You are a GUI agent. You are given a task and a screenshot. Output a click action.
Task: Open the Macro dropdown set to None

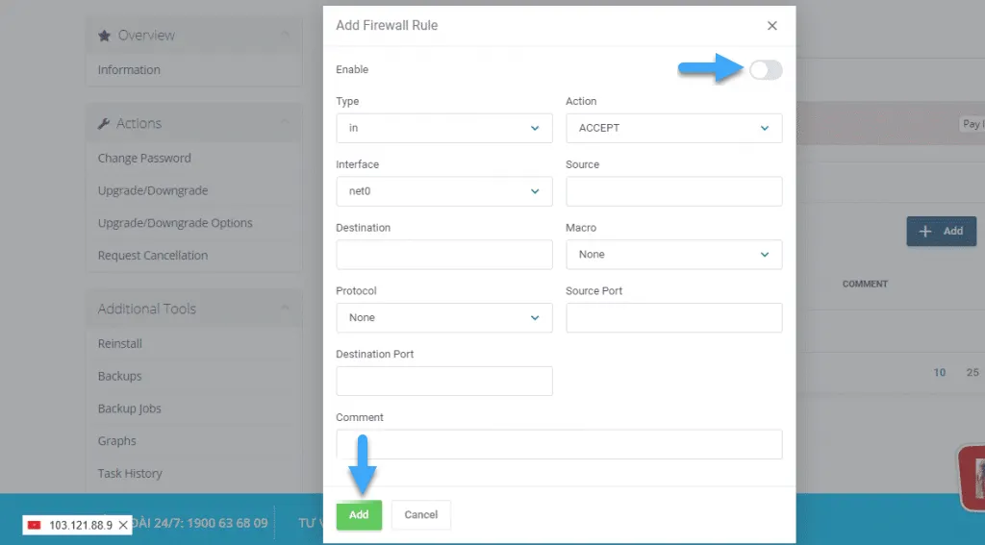(674, 255)
